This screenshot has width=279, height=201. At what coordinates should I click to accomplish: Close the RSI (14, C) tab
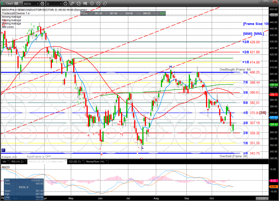pos(26,161)
